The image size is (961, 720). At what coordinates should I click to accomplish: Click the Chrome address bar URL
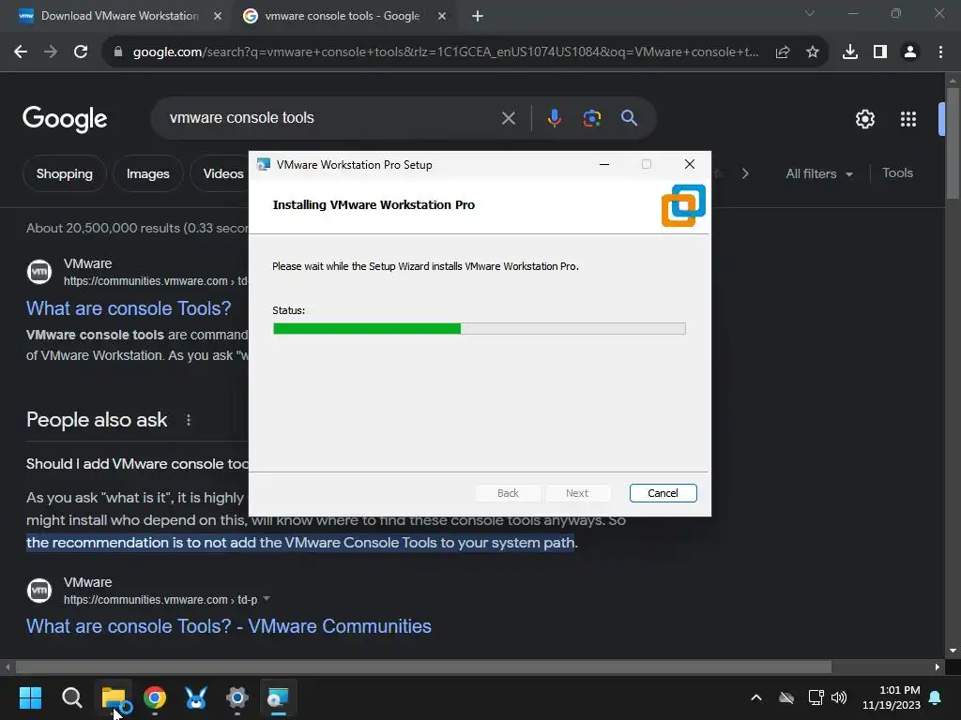pyautogui.click(x=446, y=52)
